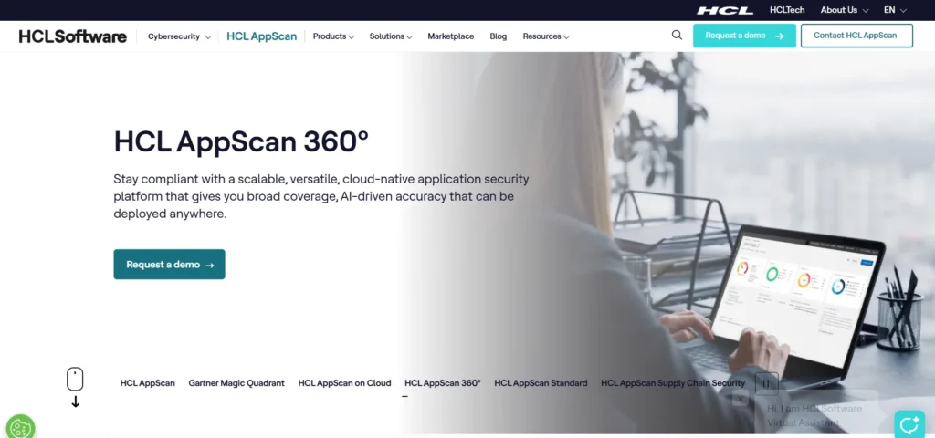The image size is (935, 438).
Task: Open the Solutions menu
Action: (x=391, y=36)
